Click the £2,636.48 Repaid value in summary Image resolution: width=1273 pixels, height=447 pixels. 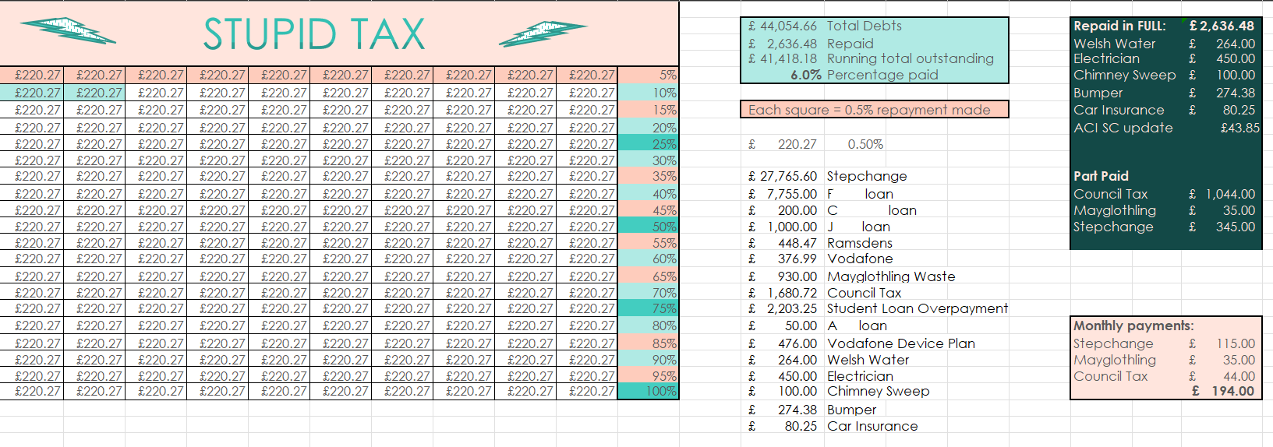coord(783,44)
